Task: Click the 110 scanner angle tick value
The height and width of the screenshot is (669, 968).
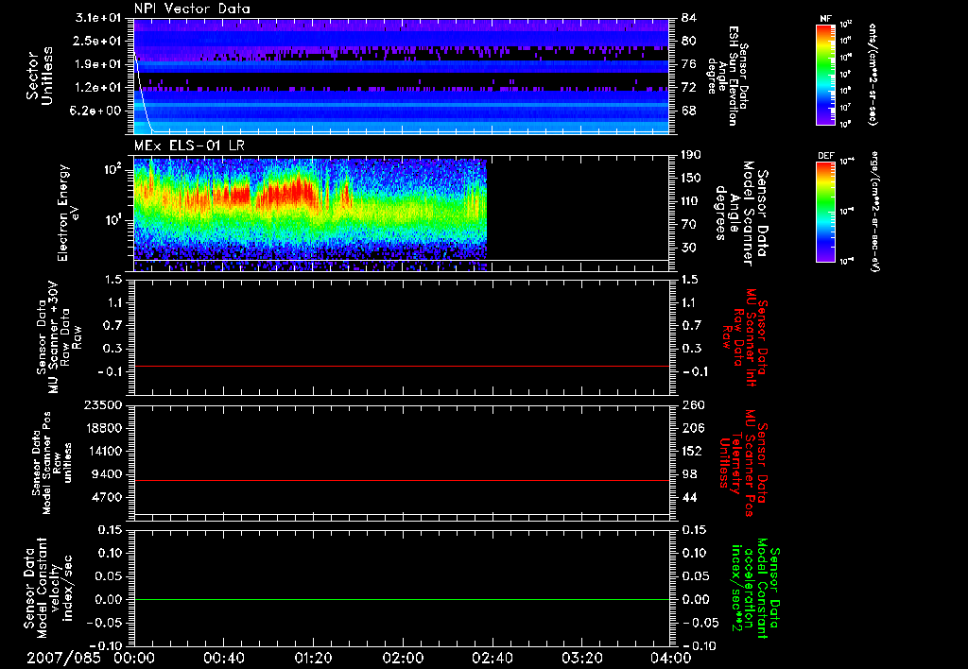Action: (x=691, y=201)
